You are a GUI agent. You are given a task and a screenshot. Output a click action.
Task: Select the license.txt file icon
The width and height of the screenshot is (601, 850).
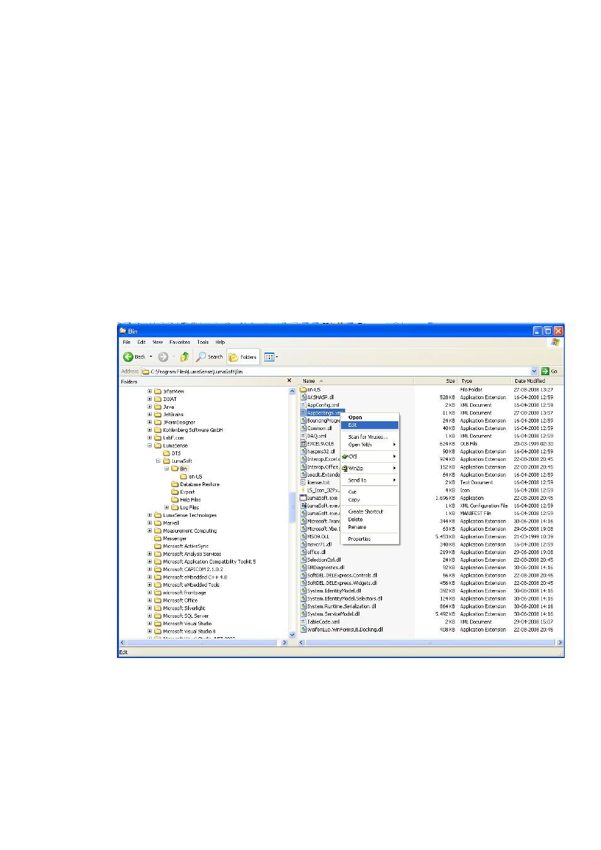pyautogui.click(x=303, y=482)
